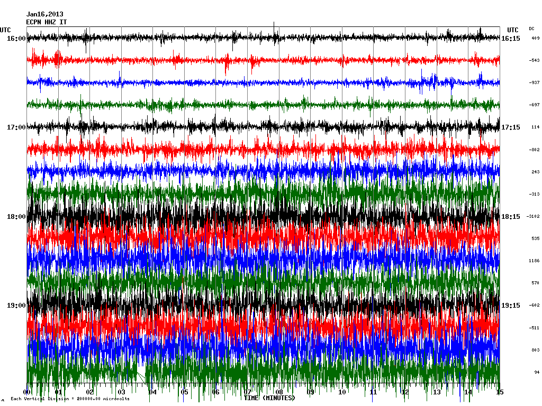Click the DC offset value 94
Image resolution: width=542 pixels, height=406 pixels.
[x=537, y=372]
